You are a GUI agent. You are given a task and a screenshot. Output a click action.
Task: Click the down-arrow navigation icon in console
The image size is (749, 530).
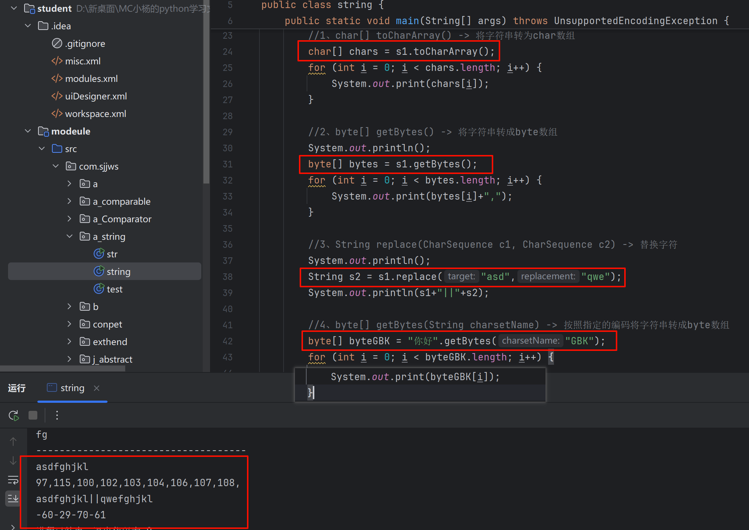[x=13, y=461]
